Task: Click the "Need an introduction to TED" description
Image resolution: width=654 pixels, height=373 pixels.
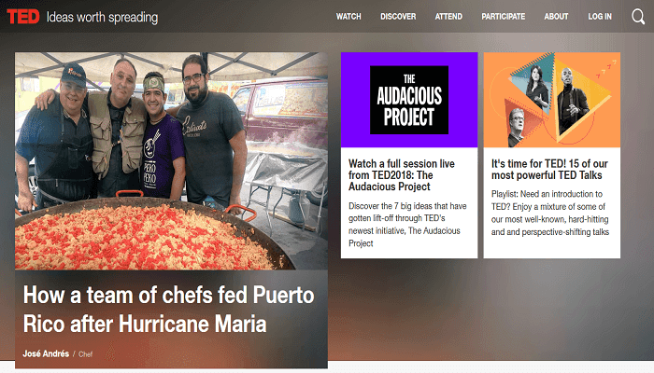Action: click(x=549, y=213)
